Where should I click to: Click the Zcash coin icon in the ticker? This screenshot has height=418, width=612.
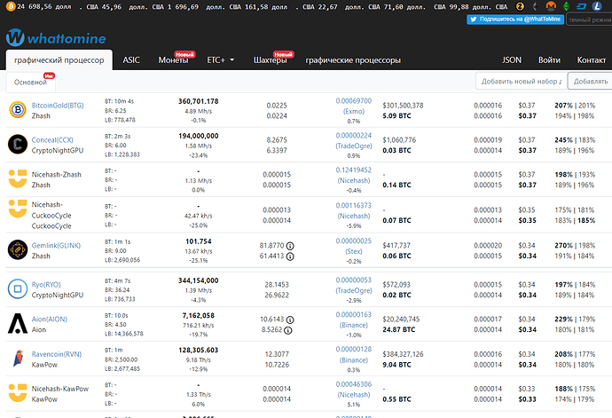(x=520, y=6)
